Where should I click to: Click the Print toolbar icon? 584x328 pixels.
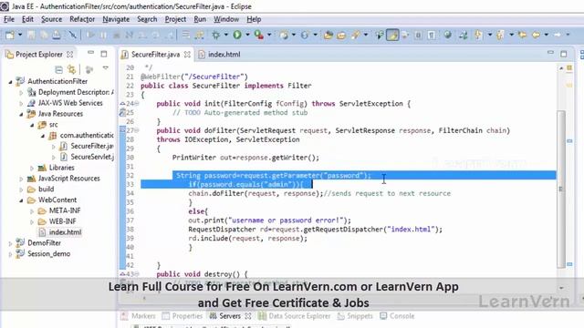[57, 35]
